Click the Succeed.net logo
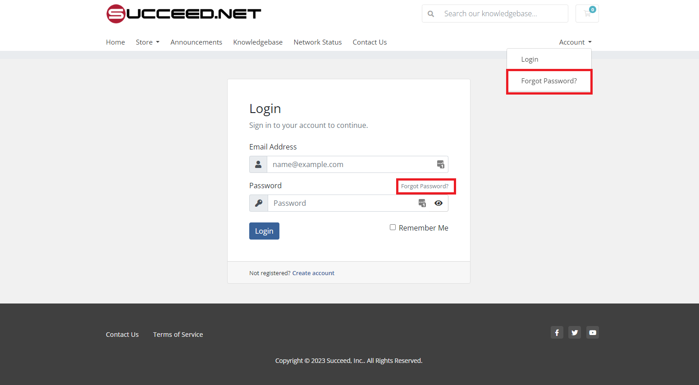 pos(183,14)
